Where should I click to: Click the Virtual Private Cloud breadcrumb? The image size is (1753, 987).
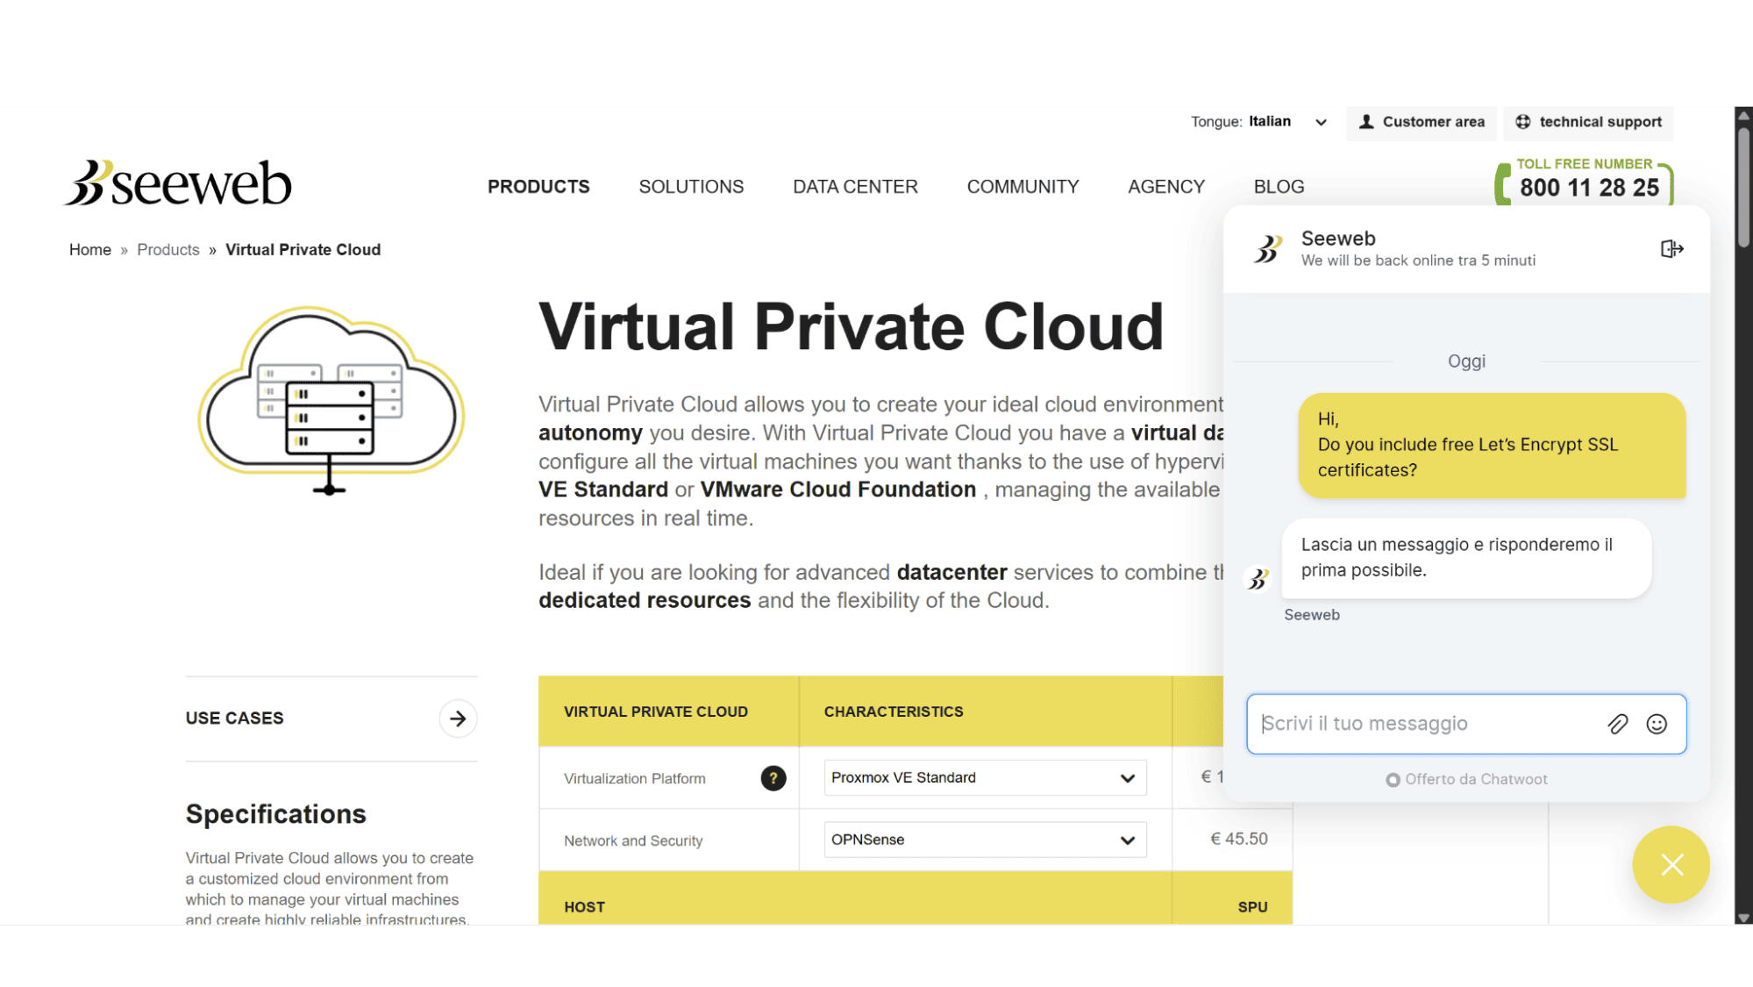pyautogui.click(x=303, y=250)
